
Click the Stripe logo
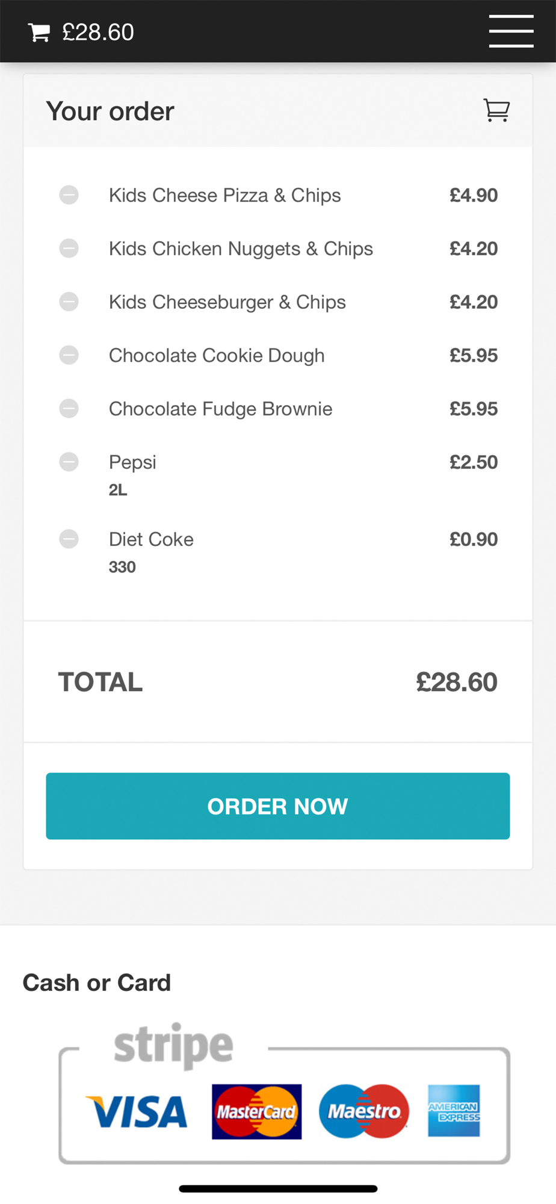click(x=173, y=1046)
